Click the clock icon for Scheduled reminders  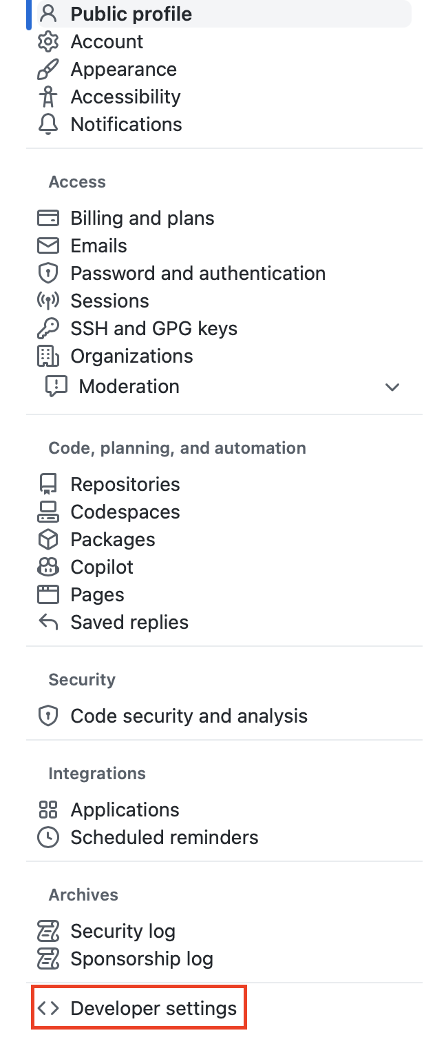(x=47, y=838)
